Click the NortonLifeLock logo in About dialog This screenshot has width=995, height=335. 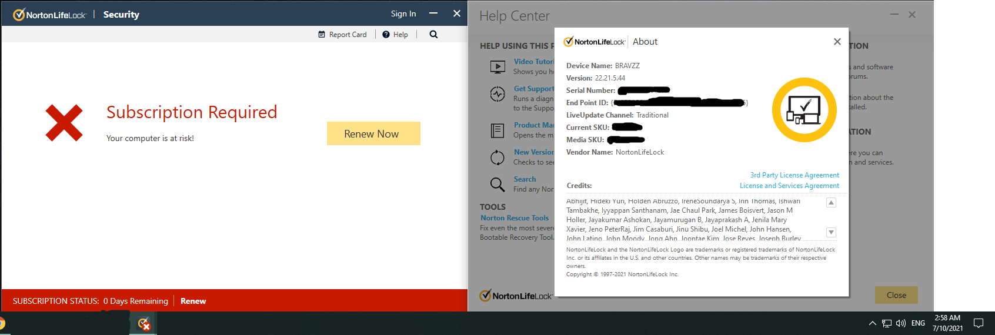point(595,42)
